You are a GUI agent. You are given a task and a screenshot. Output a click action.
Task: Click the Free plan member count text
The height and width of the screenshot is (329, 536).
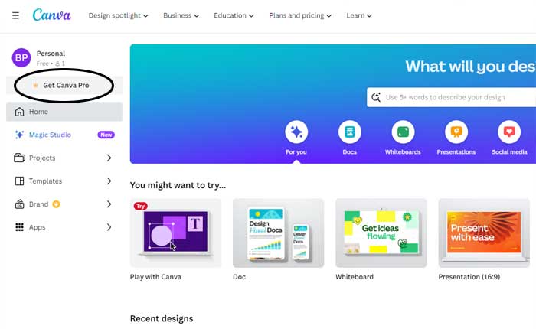tap(51, 64)
